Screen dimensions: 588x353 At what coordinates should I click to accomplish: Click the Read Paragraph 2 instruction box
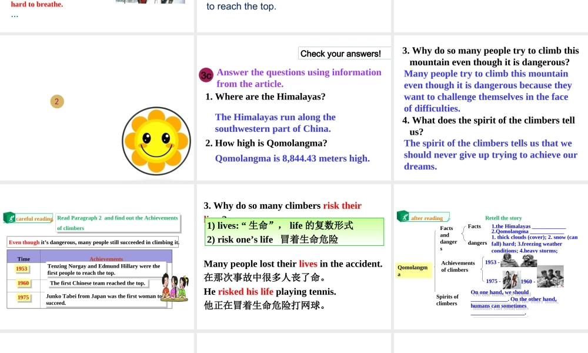pyautogui.click(x=118, y=223)
